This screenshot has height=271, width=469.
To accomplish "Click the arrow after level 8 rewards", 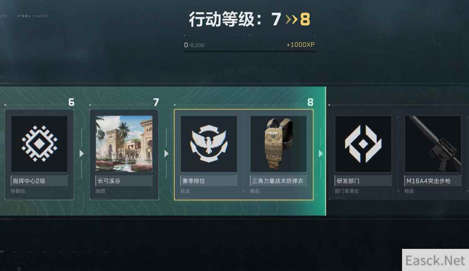I will (x=321, y=153).
